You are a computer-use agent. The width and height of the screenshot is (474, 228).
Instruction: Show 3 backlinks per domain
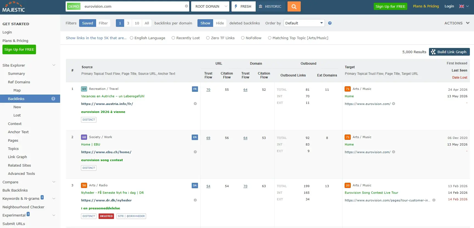[x=128, y=23]
